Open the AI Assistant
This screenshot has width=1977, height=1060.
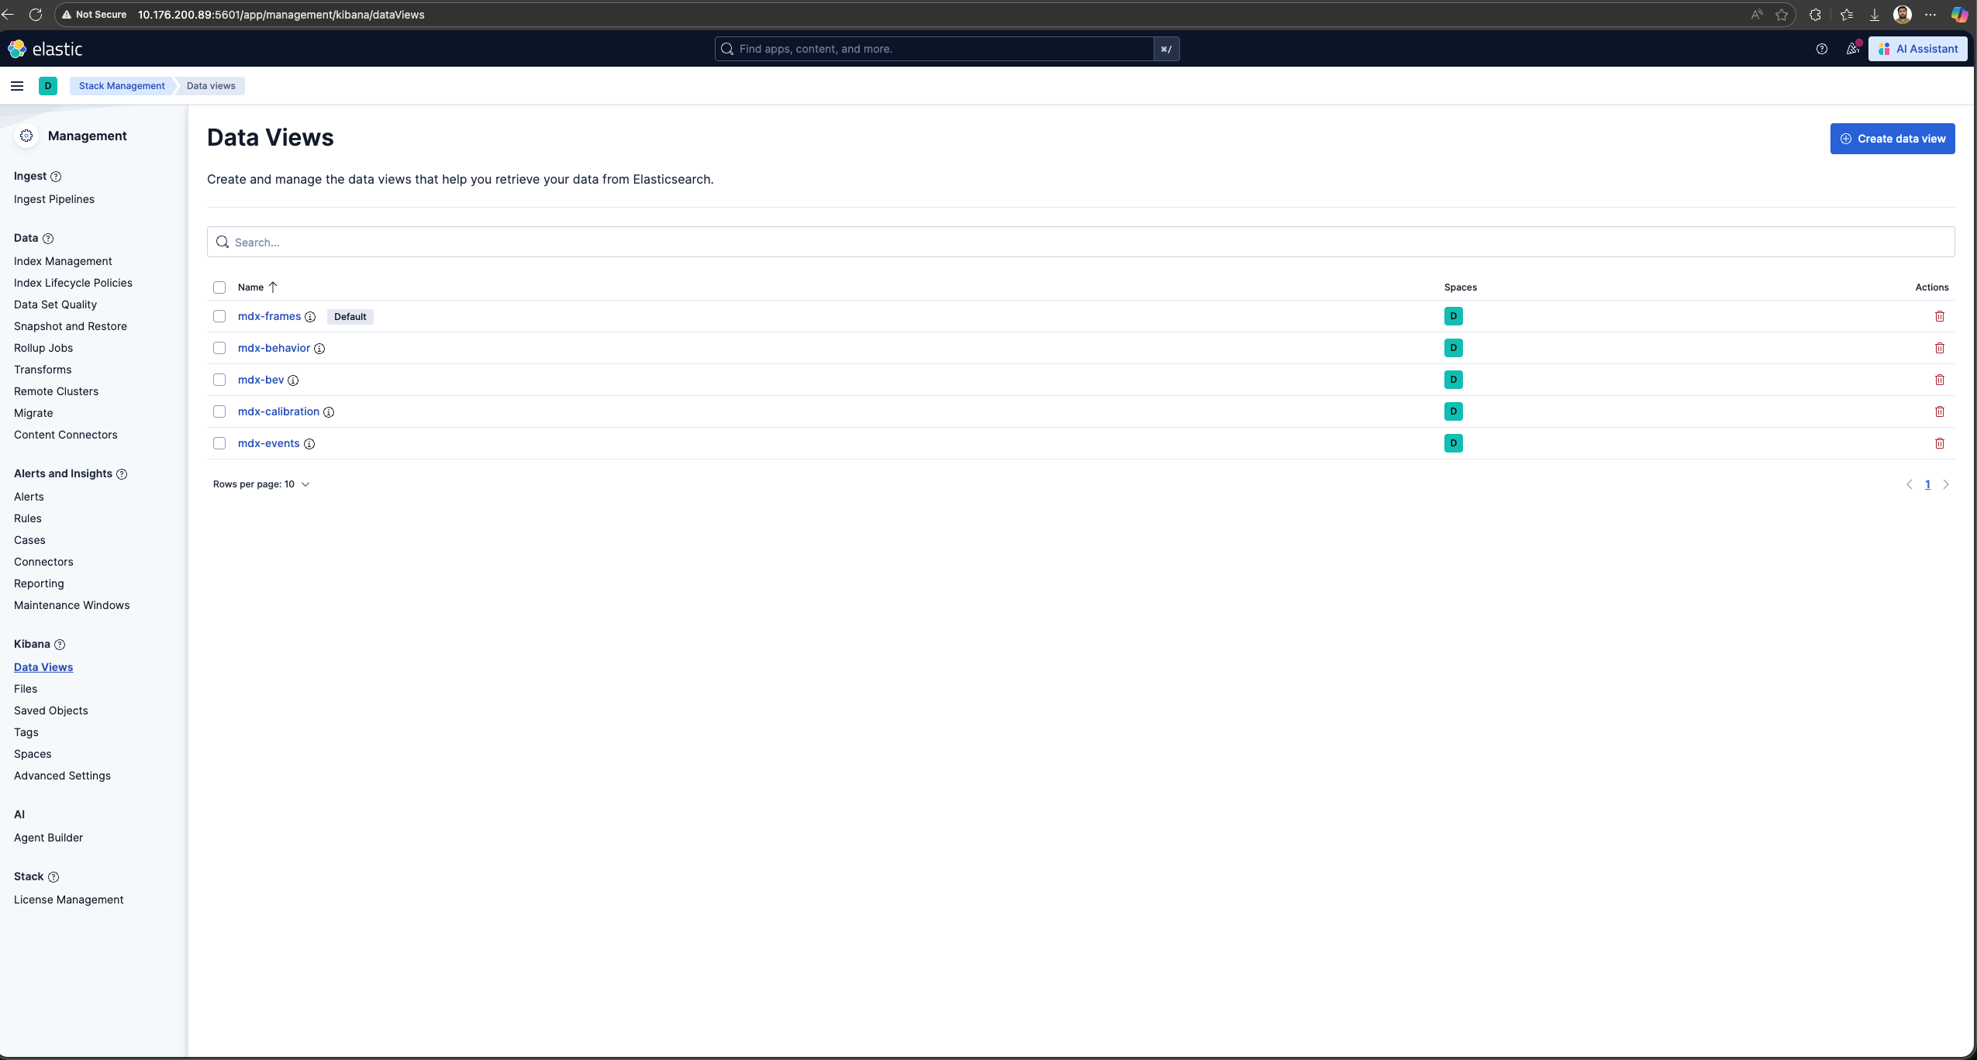[1920, 48]
